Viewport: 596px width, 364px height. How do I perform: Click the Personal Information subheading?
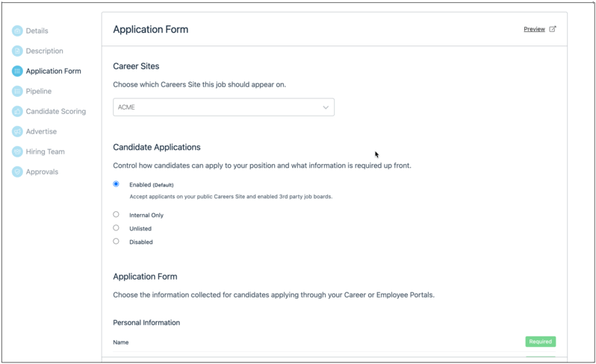[x=146, y=323]
